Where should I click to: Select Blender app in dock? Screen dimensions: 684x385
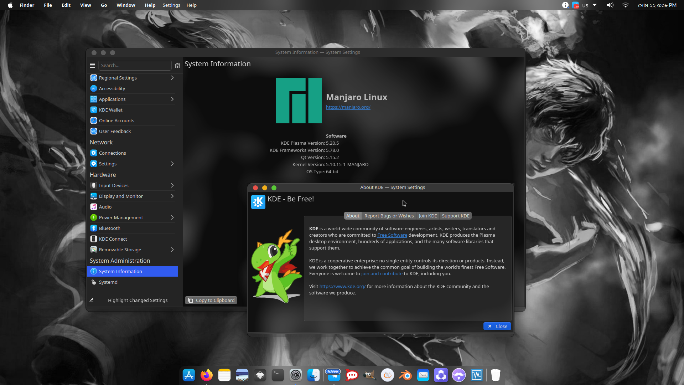click(x=405, y=375)
